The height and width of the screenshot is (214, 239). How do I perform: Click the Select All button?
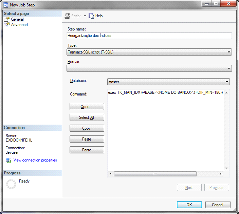pyautogui.click(x=87, y=117)
